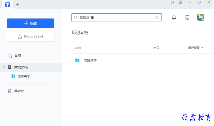This screenshot has height=126, width=214.
Task: Open the Tencent Docs home tab
Action: [x=7, y=5]
